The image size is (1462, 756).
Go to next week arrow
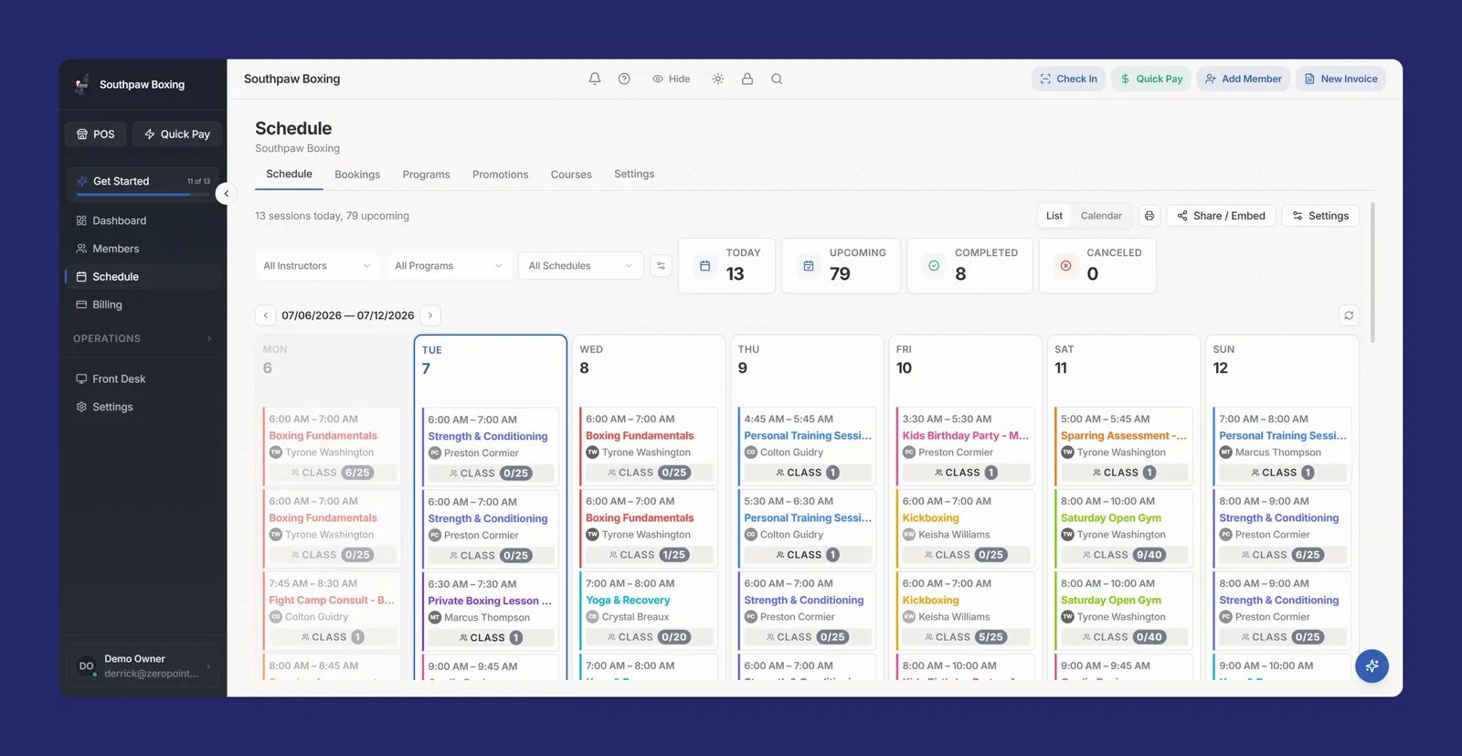[430, 315]
